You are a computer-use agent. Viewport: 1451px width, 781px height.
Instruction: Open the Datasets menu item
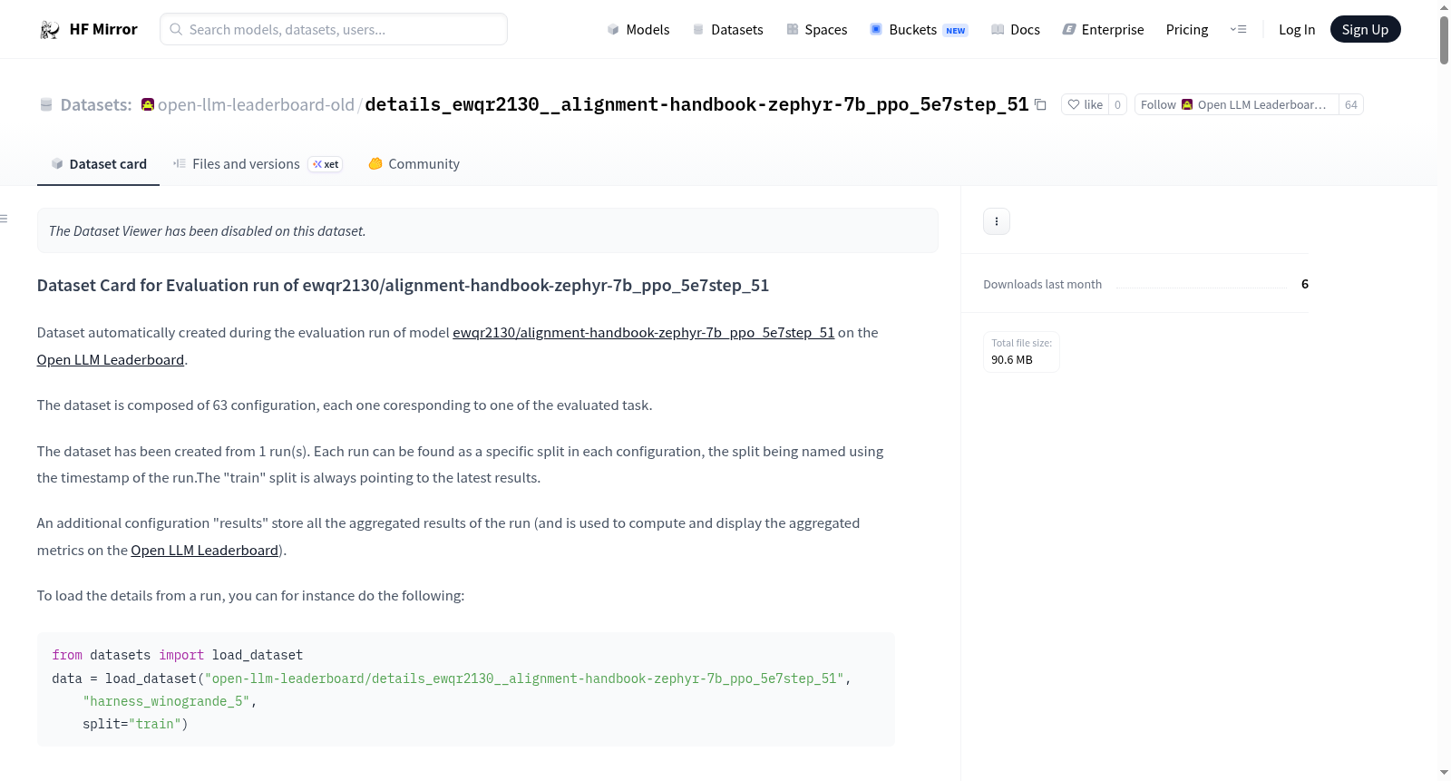(728, 30)
